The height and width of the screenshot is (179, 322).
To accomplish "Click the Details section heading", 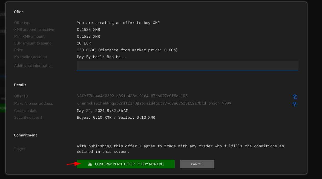I will 20,85.
